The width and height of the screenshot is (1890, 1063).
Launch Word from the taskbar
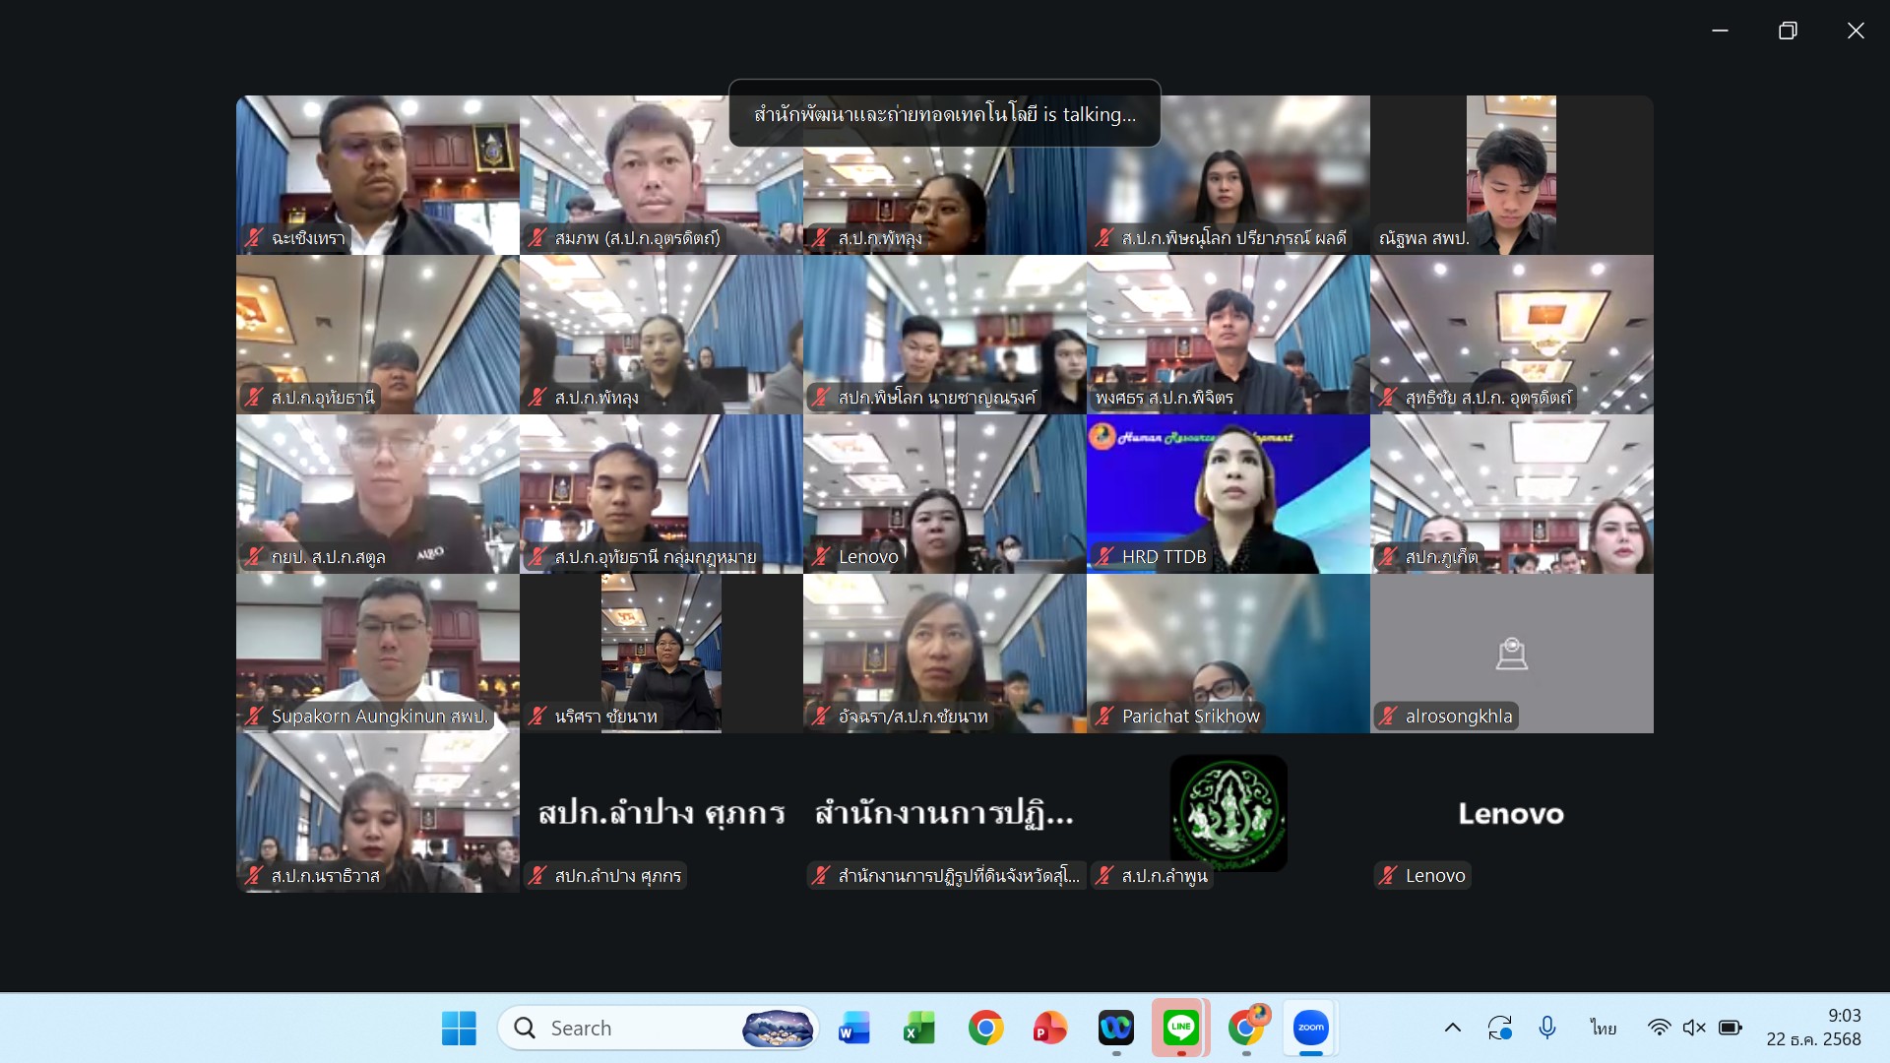click(853, 1028)
